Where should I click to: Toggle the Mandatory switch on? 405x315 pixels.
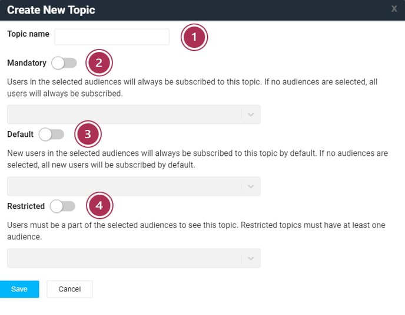click(x=64, y=63)
